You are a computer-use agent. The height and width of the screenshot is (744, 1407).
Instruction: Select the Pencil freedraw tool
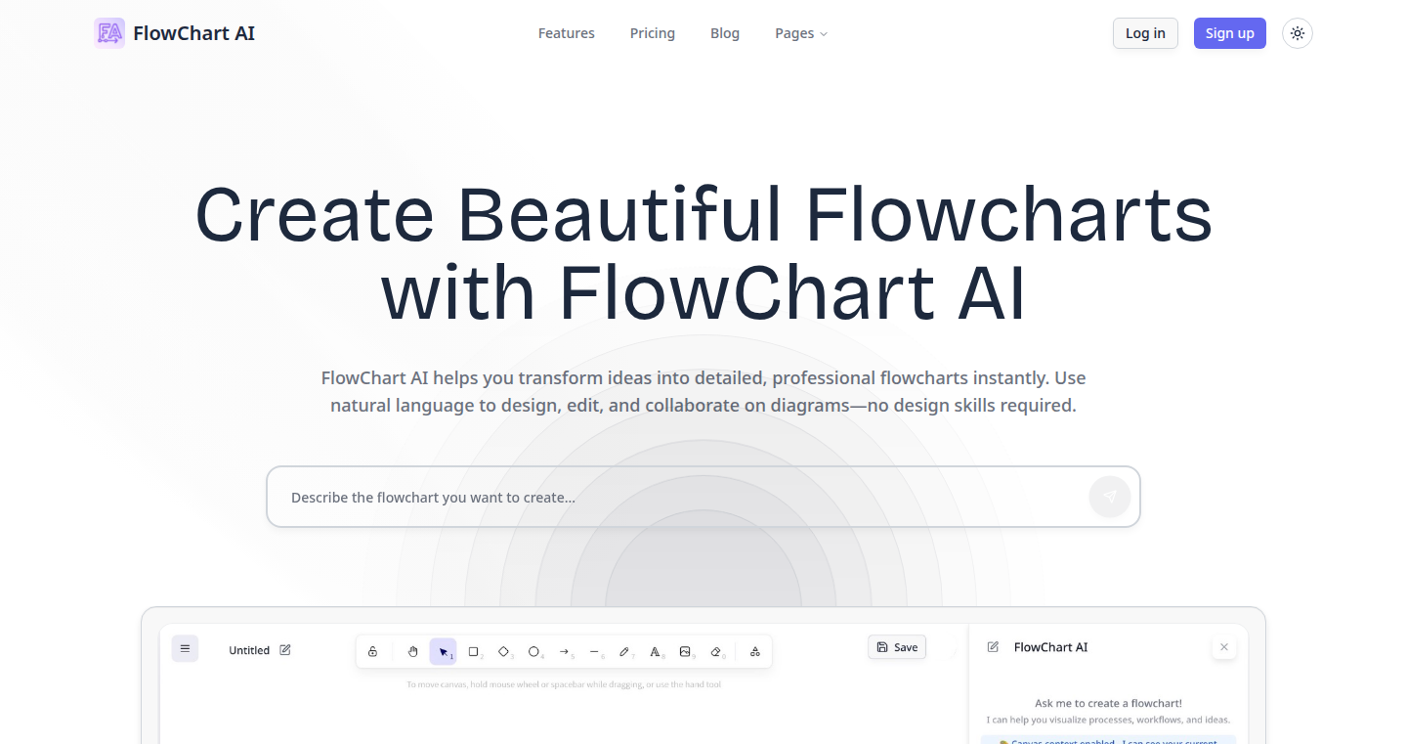coord(625,651)
